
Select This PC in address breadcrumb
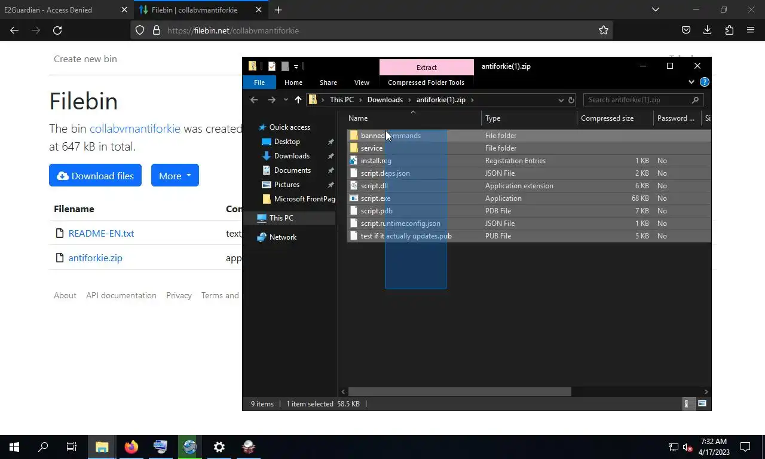(342, 100)
